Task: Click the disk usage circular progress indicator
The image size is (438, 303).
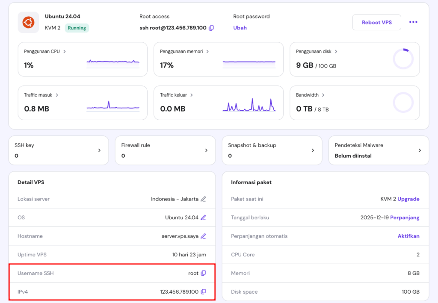Action: (x=403, y=59)
